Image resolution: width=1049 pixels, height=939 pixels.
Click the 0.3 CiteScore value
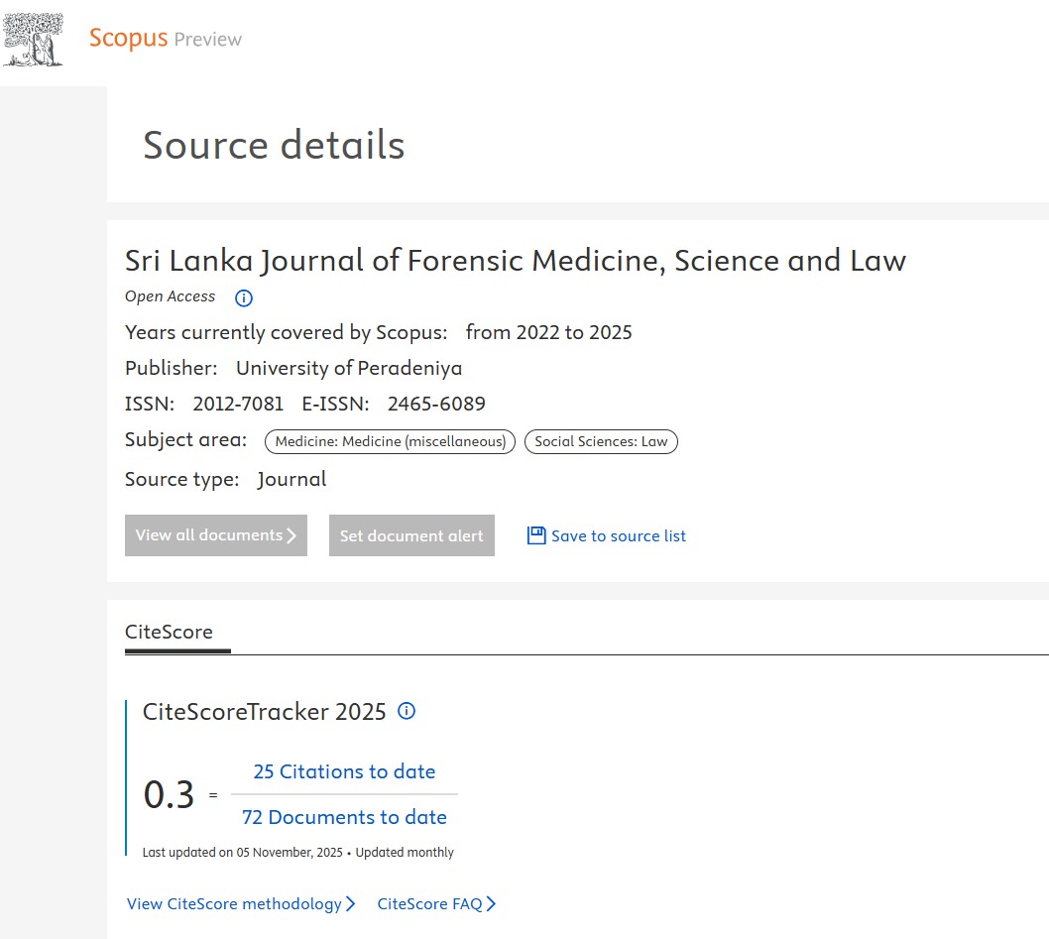point(170,795)
